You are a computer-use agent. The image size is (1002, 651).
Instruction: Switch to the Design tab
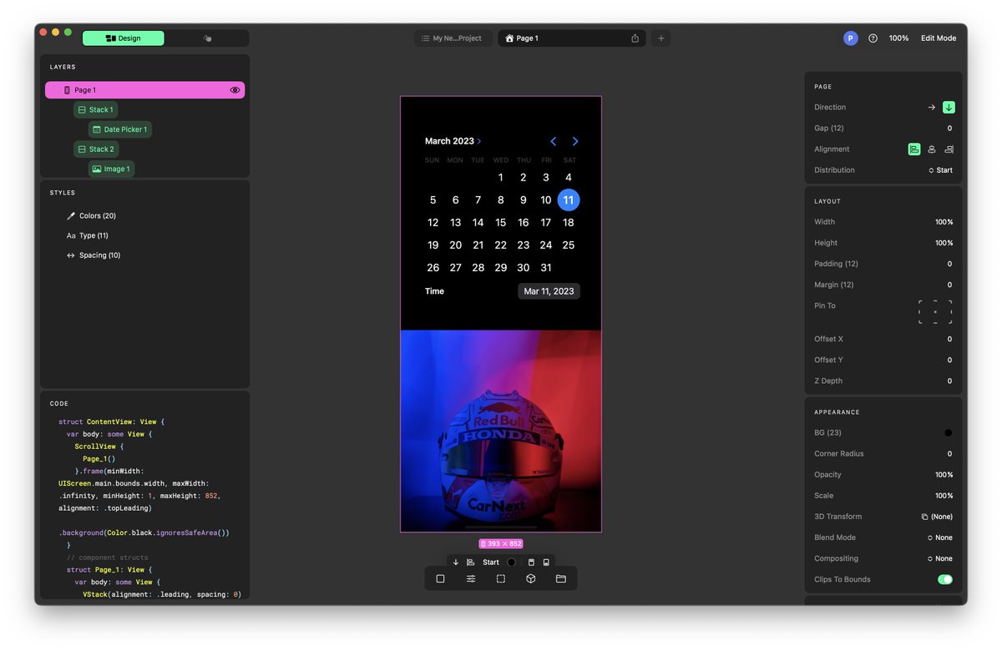(x=124, y=38)
